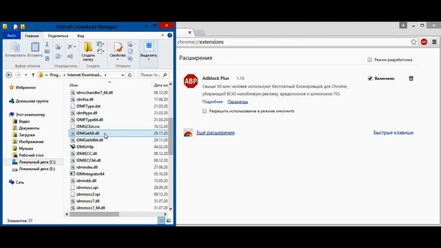Open Delete dropdown arrow in ribbon

tap(74, 47)
